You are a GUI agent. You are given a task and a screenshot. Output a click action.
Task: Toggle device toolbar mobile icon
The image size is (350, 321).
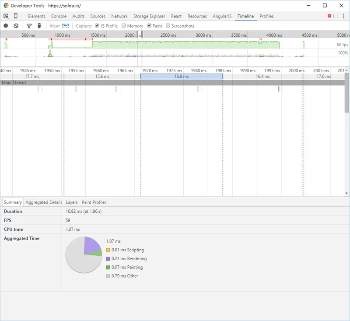pyautogui.click(x=16, y=16)
